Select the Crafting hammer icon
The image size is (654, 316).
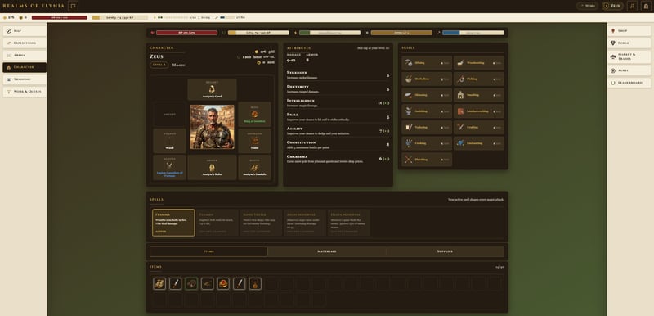point(460,128)
